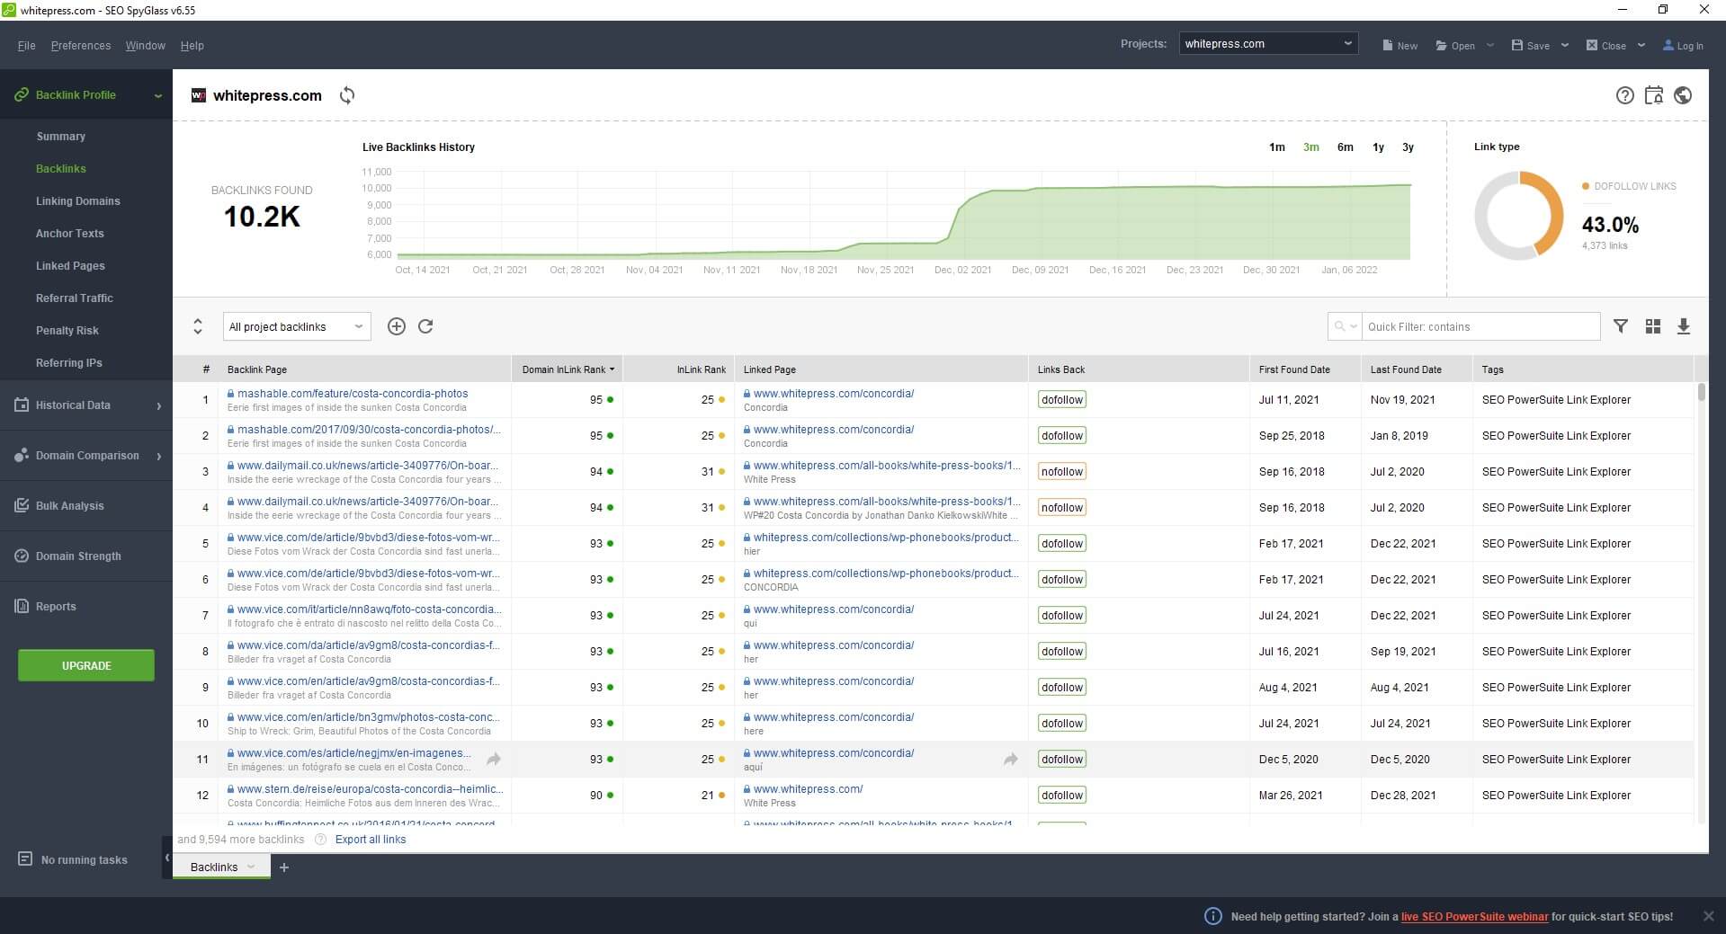This screenshot has height=934, width=1726.
Task: Click the Open project folder icon
Action: pos(1441,45)
